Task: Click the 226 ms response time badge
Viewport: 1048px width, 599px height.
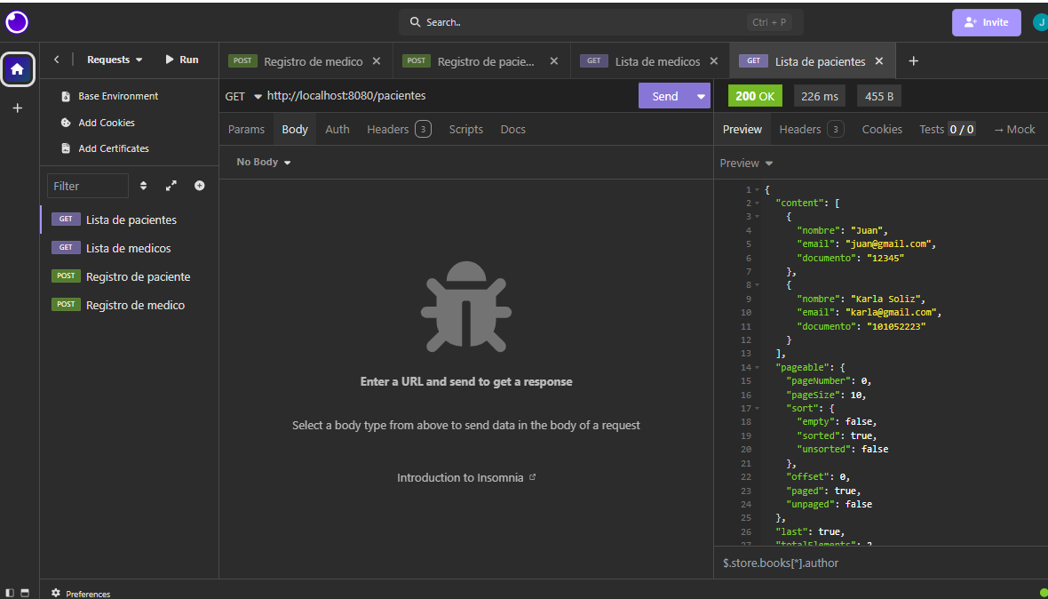Action: point(820,96)
